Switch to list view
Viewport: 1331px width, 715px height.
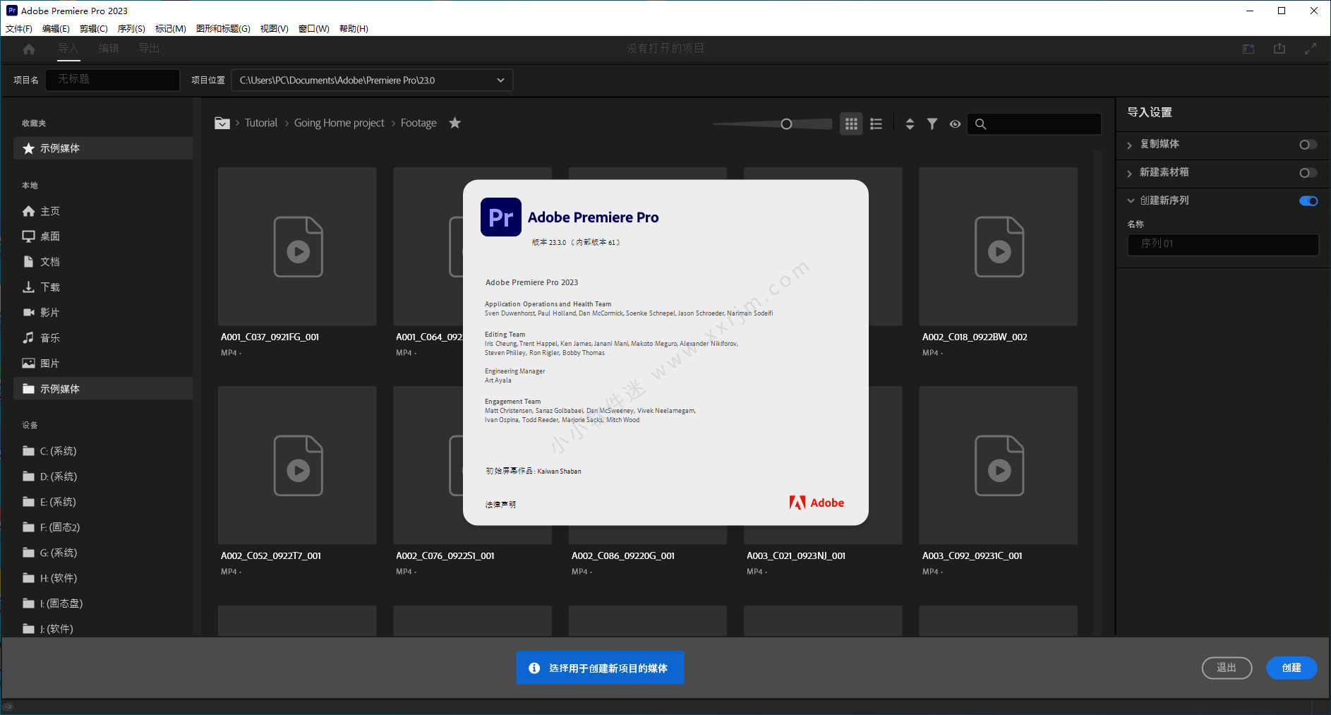pos(876,124)
